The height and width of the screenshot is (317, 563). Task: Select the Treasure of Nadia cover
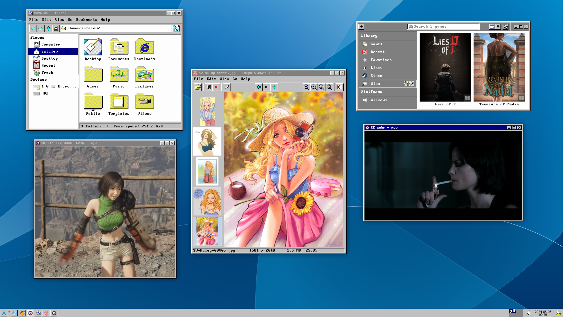(x=499, y=67)
